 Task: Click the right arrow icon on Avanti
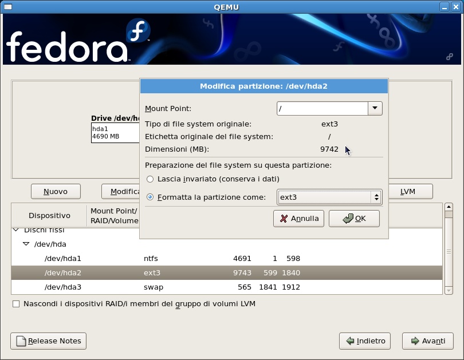415,341
